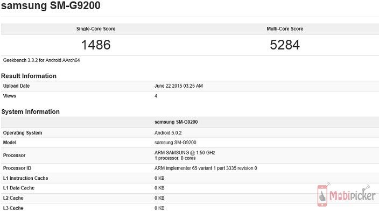Click the multi-core score value 5284

(285, 45)
